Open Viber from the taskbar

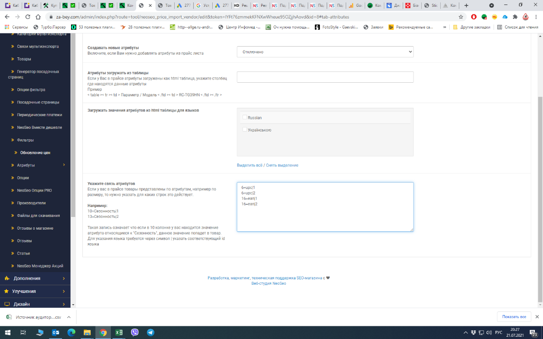(134, 332)
